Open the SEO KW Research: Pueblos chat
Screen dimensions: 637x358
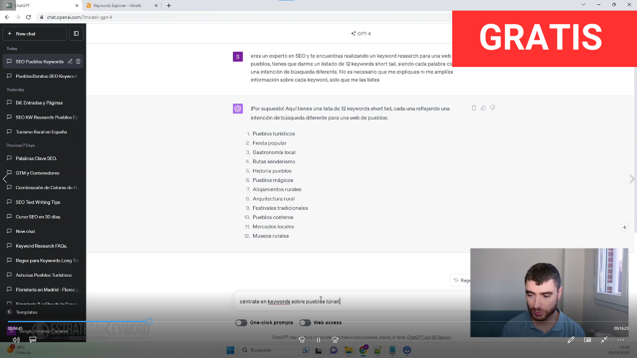pyautogui.click(x=43, y=117)
